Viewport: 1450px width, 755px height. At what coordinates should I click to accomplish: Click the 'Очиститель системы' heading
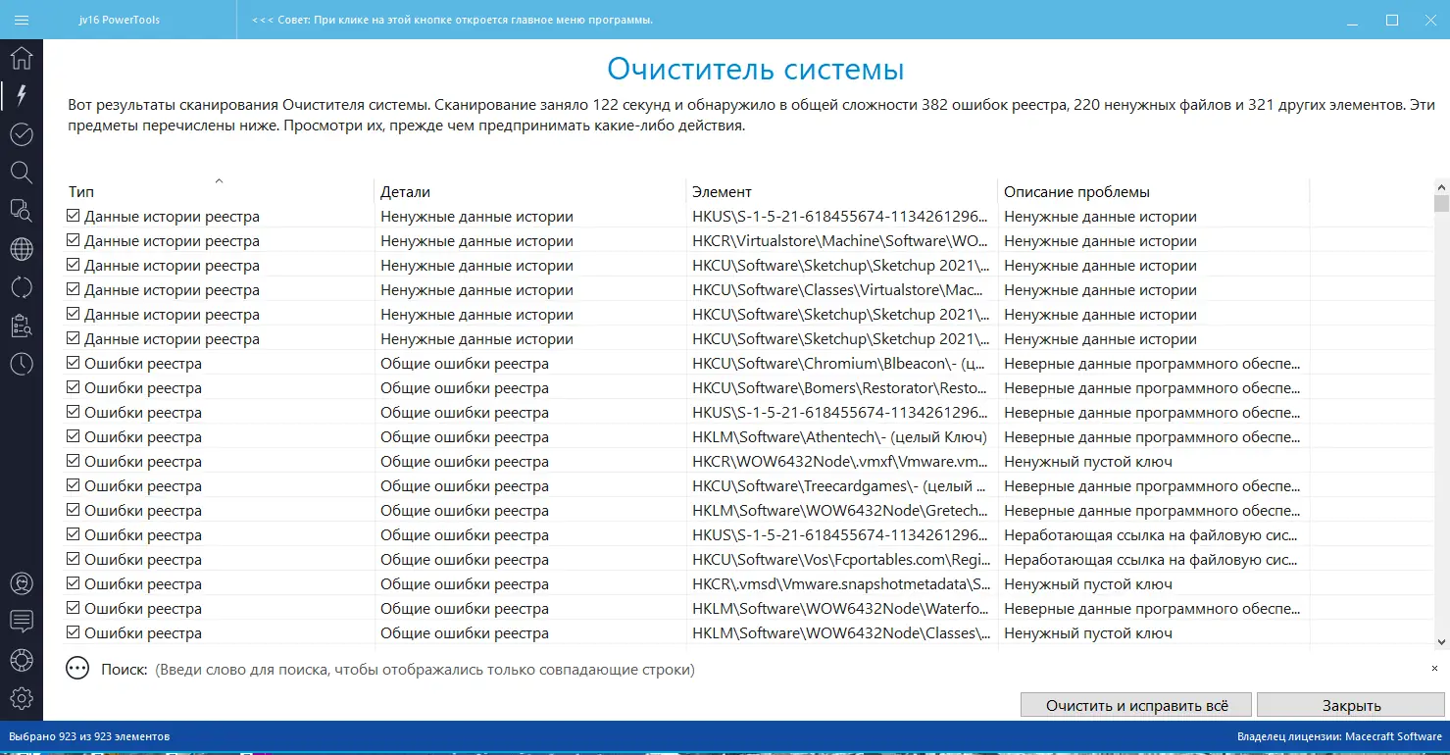pos(755,69)
